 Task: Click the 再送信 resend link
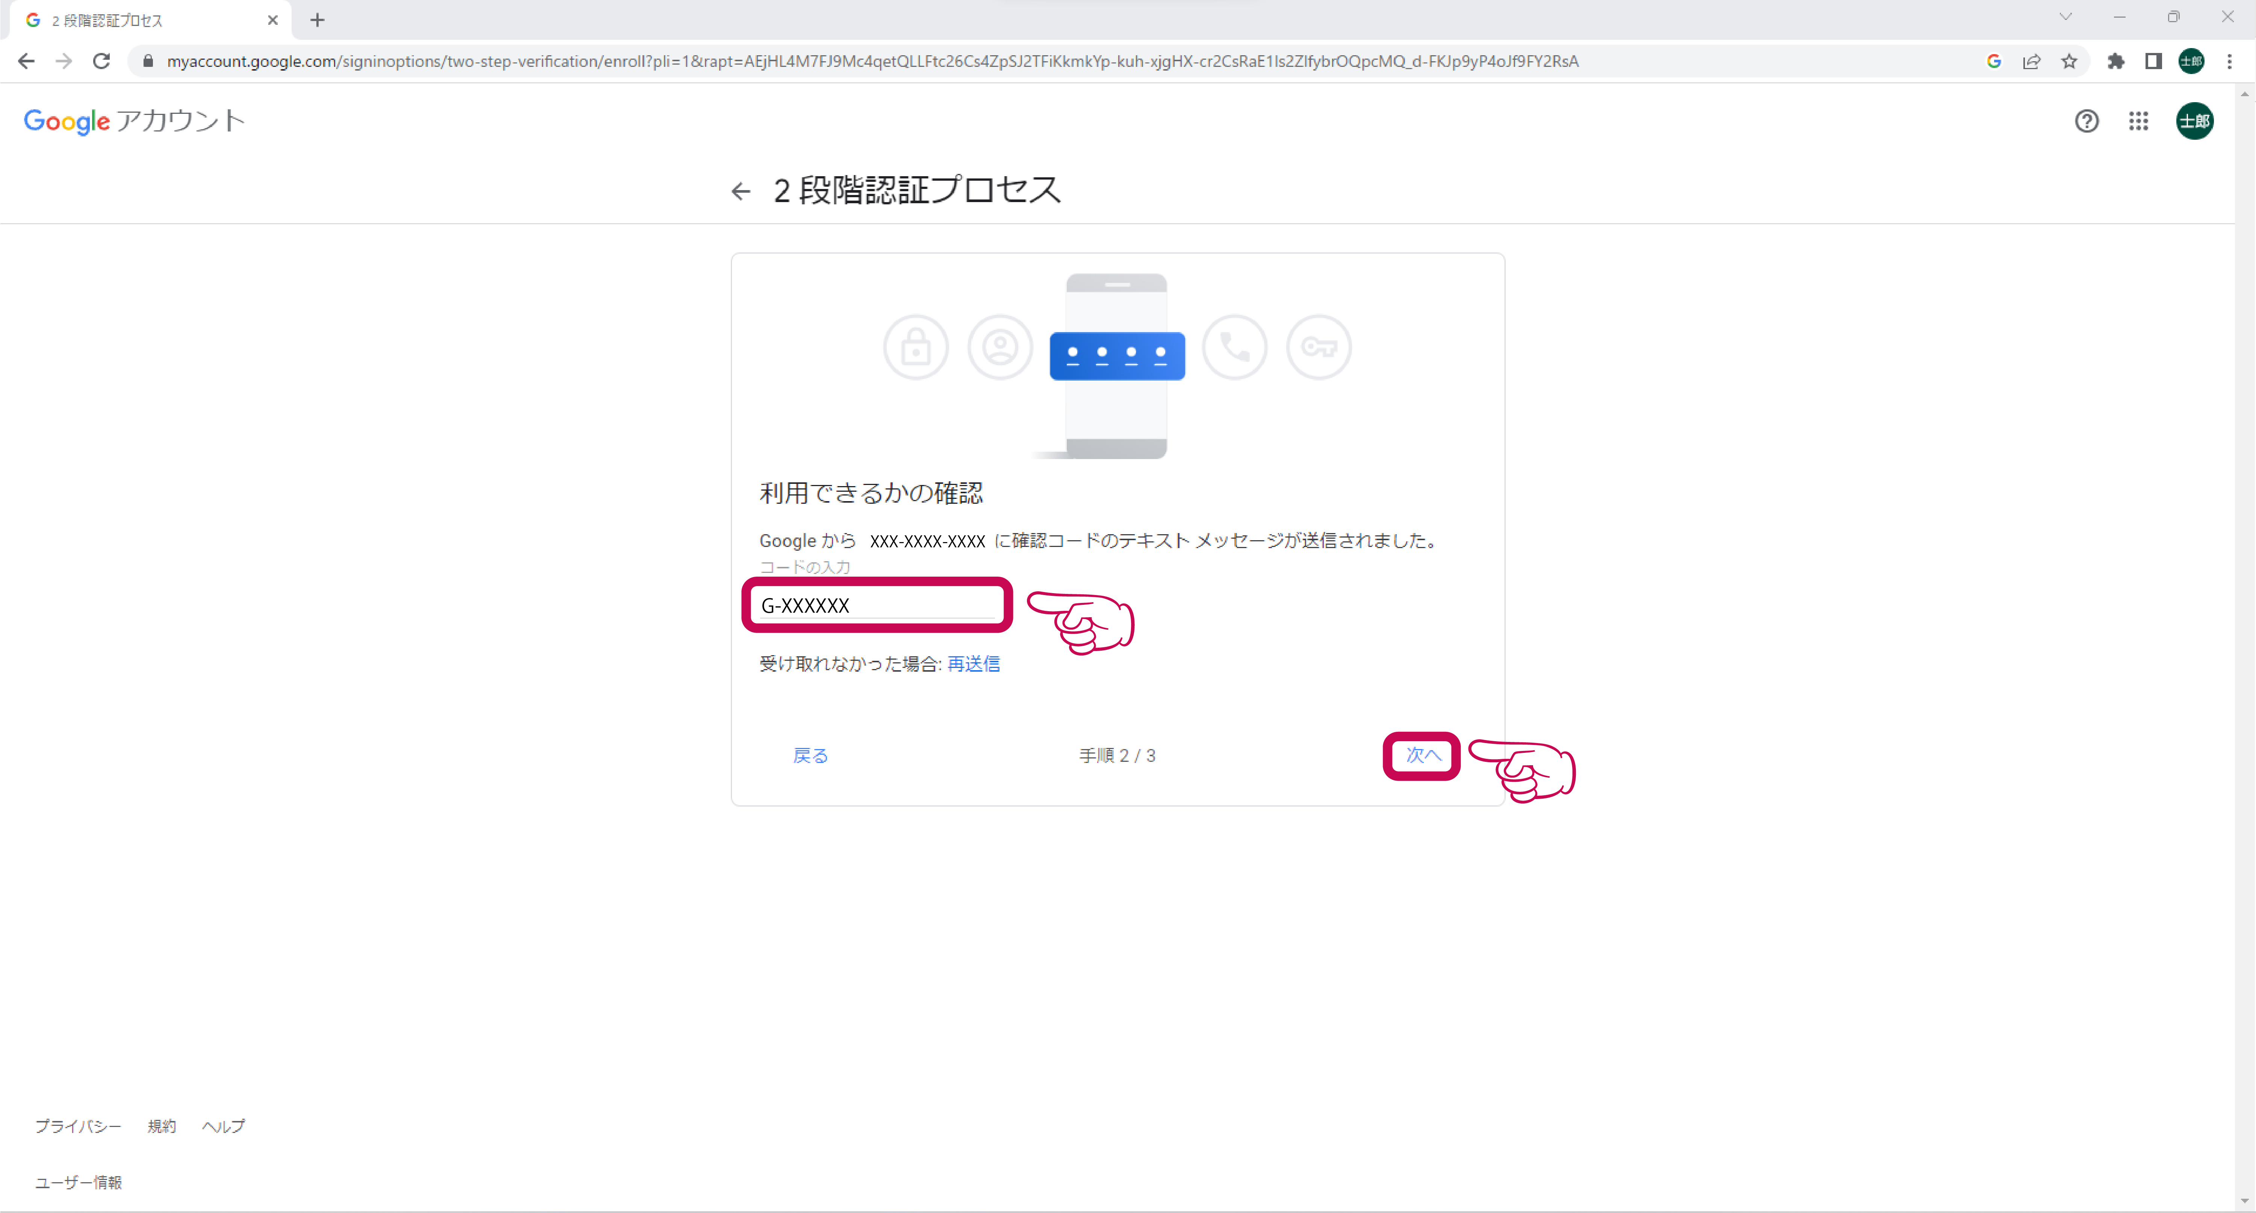974,664
